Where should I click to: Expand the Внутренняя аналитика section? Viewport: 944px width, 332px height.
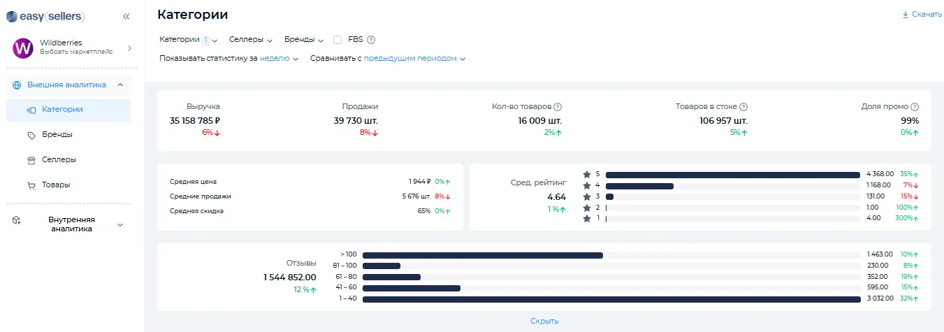pyautogui.click(x=120, y=224)
